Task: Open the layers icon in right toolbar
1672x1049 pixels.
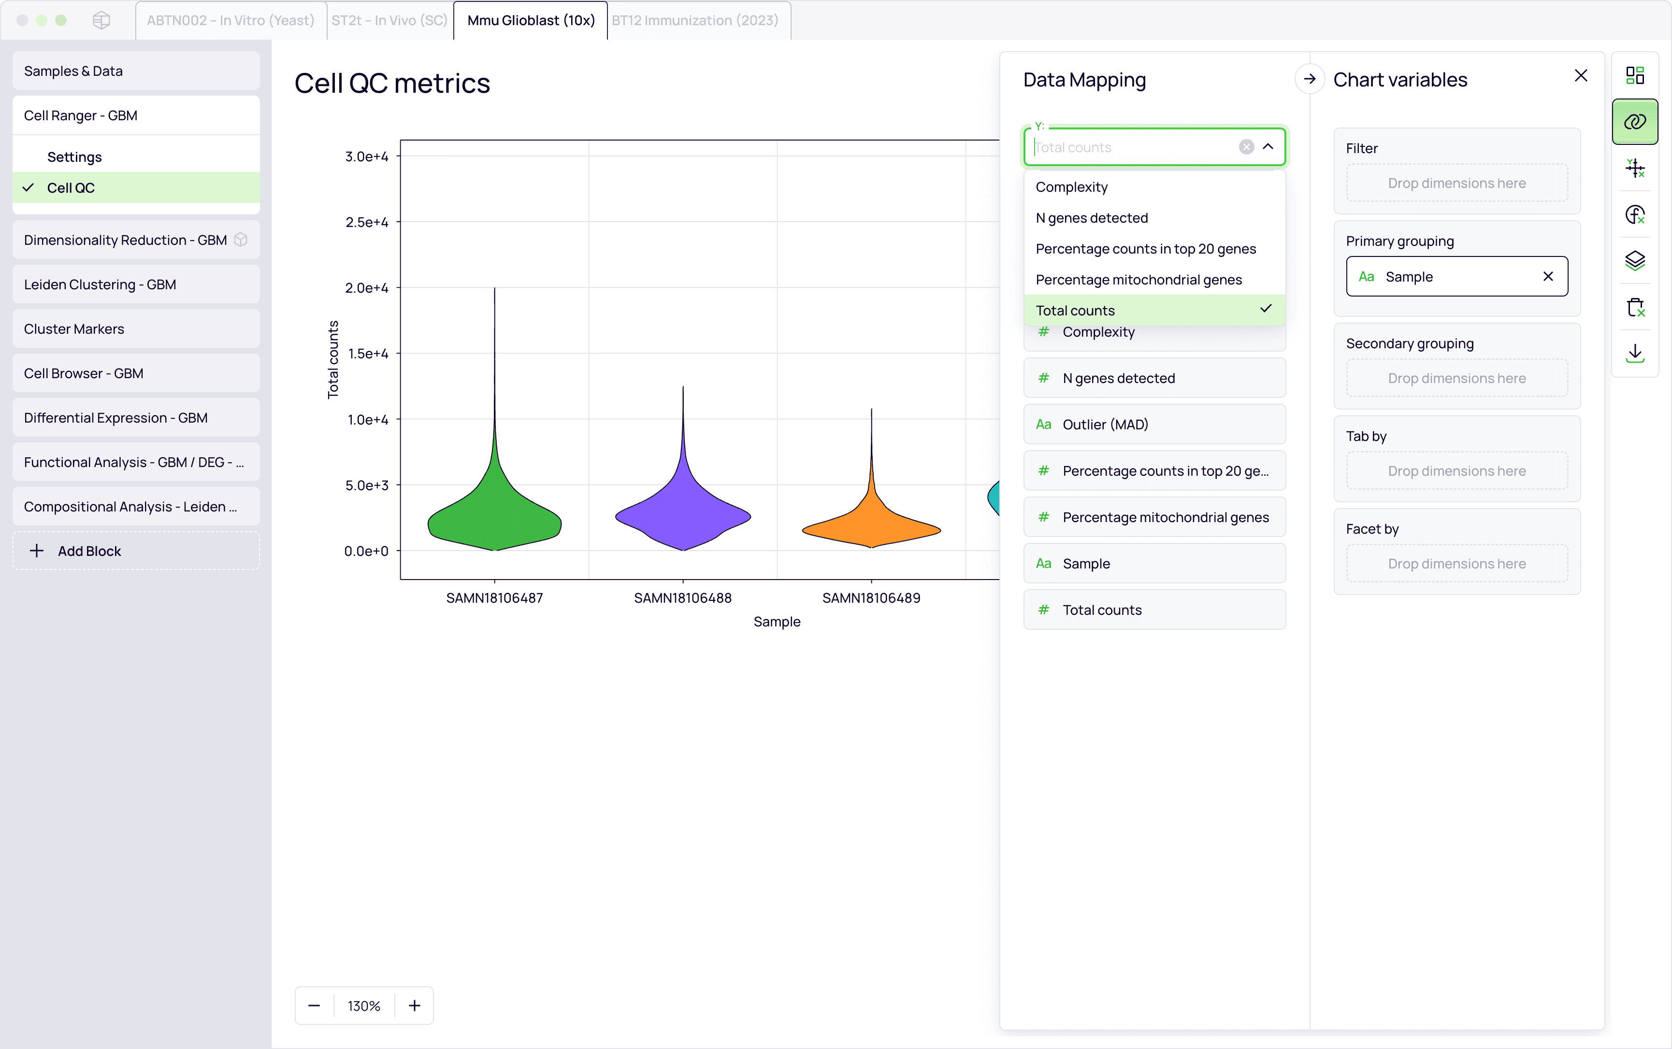Action: 1634,261
